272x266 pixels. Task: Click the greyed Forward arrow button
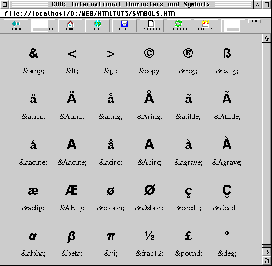[43, 26]
